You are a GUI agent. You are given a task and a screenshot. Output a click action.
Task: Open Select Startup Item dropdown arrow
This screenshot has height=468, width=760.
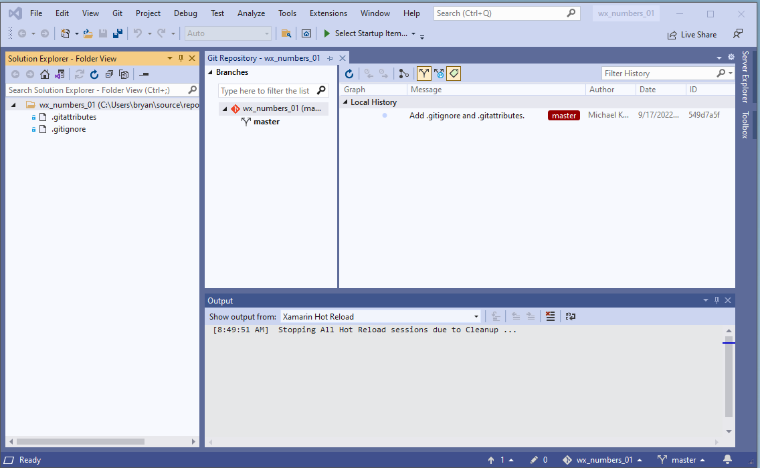[x=413, y=33]
